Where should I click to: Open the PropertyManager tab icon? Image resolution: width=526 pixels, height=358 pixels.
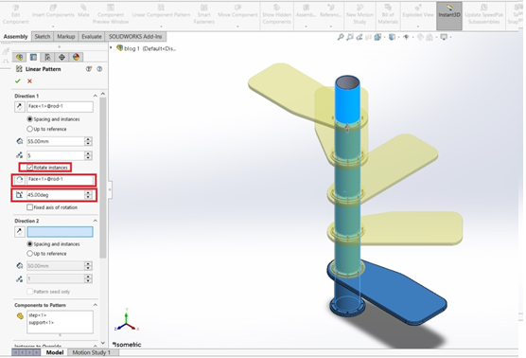point(33,57)
